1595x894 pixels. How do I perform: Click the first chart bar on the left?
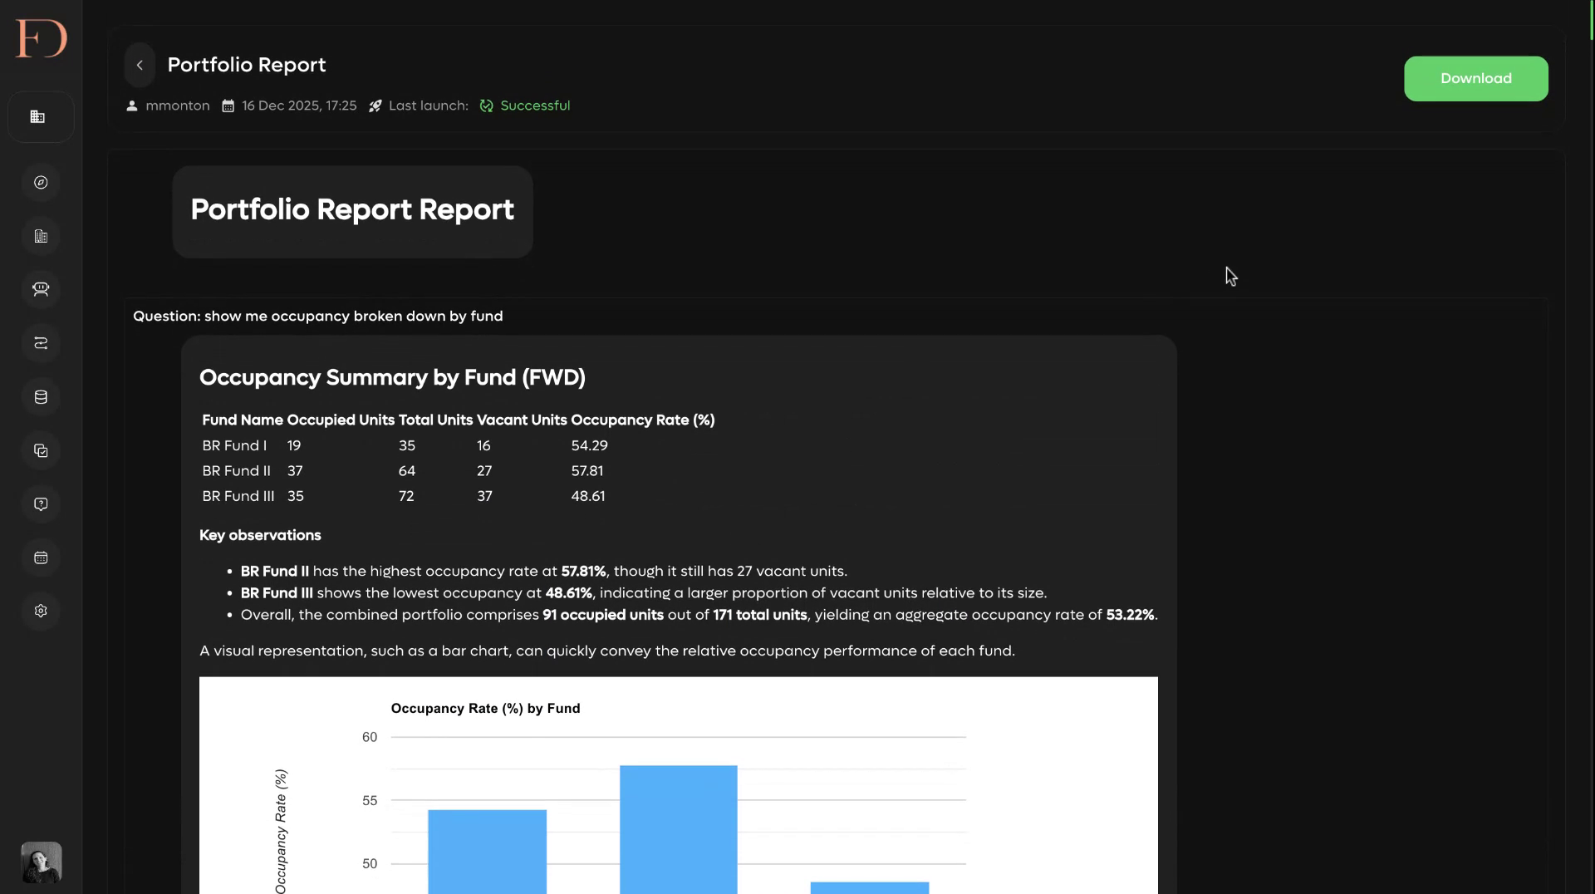[487, 852]
